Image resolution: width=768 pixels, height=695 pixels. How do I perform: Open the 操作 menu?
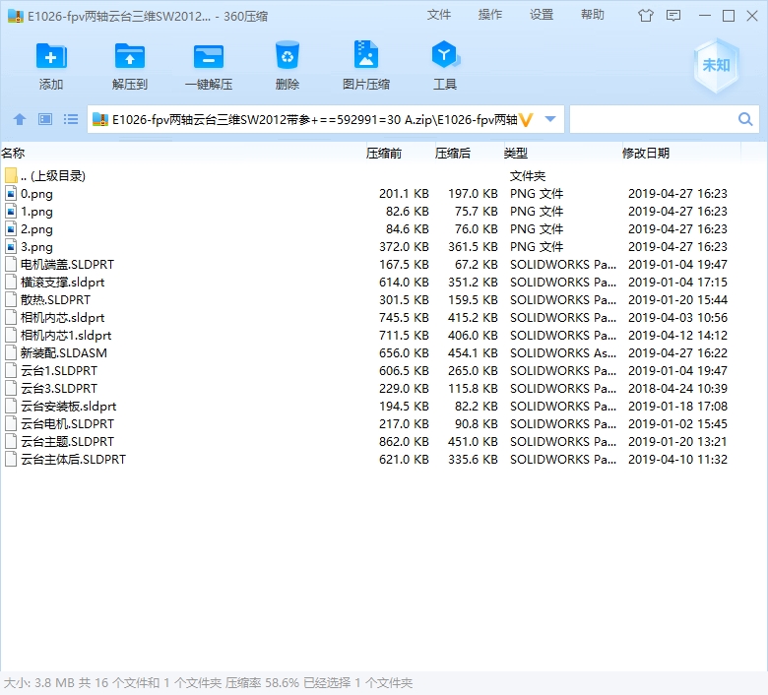tap(490, 15)
